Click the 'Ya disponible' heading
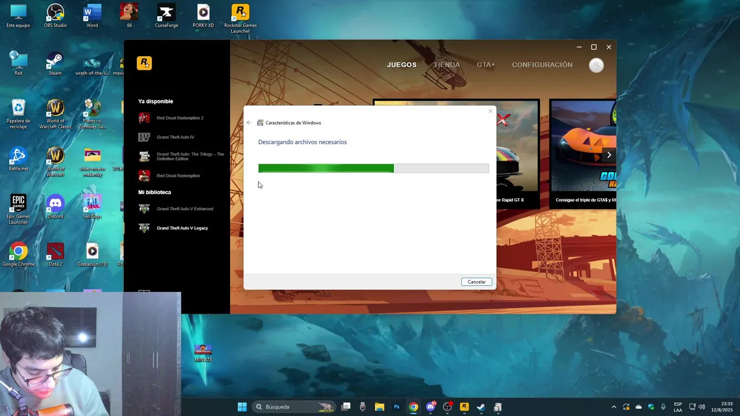Screen dimensions: 740x416 point(156,101)
